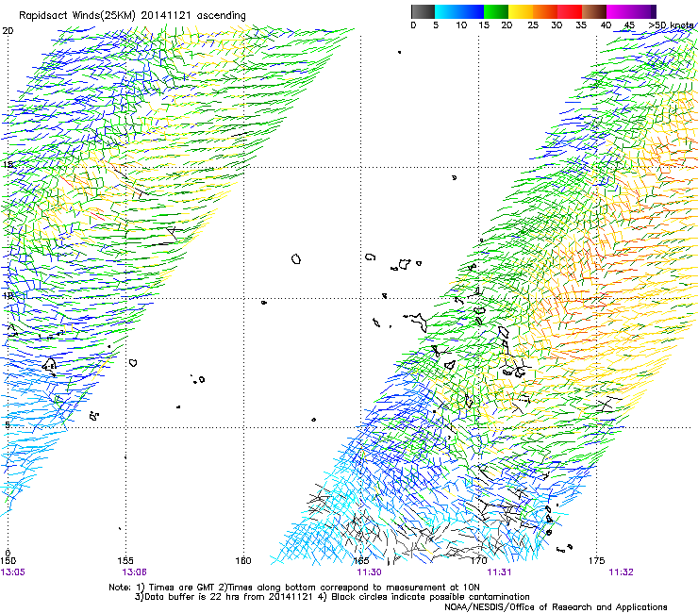This screenshot has height=613, width=698.
Task: Click the magenta 40-45 knots legend swatch
Action: [x=619, y=11]
